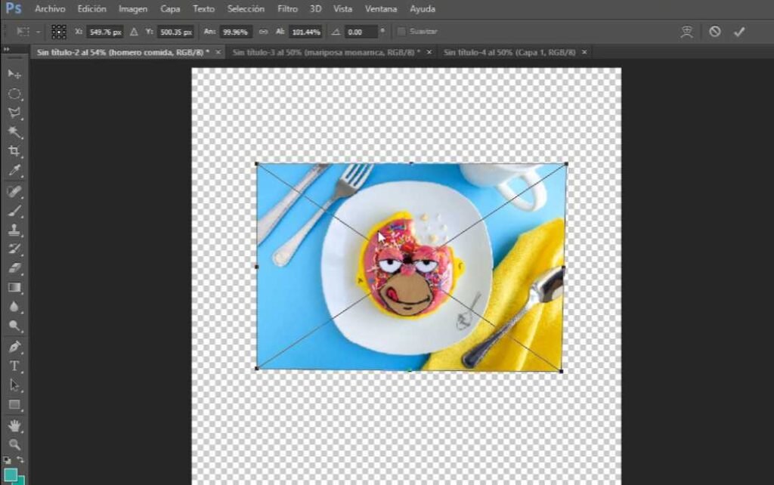
Task: Click the Al height percentage field
Action: click(x=306, y=32)
